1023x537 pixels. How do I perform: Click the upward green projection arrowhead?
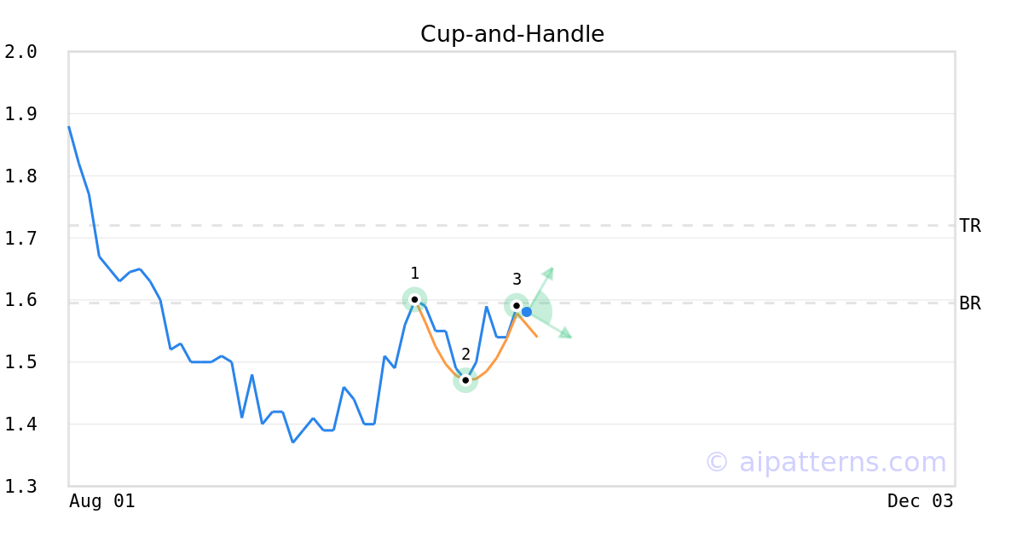(x=550, y=272)
